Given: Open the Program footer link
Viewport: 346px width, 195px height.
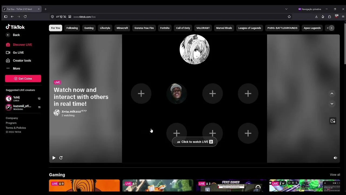Looking at the screenshot, I should pos(11,123).
